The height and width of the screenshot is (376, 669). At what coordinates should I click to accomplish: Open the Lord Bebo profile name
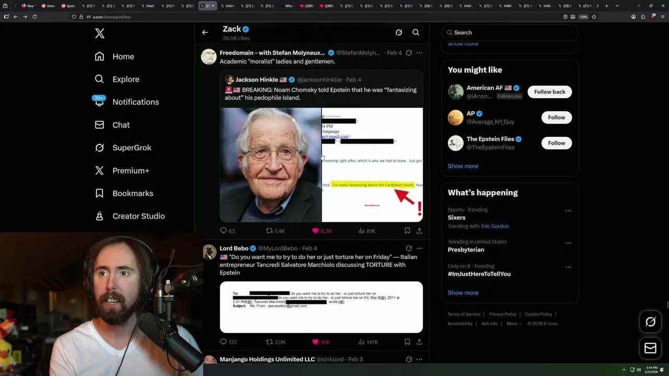234,249
